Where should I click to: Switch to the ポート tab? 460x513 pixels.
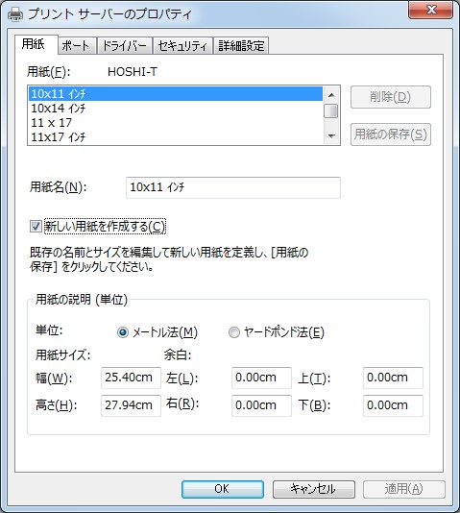click(77, 45)
